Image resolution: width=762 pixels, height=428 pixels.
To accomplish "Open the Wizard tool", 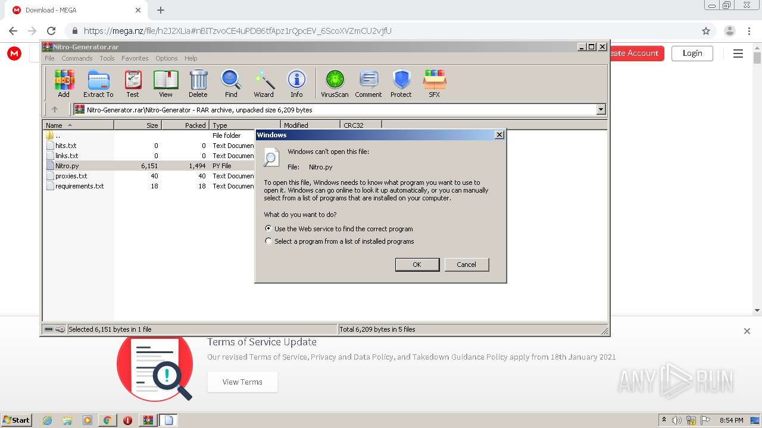I will point(264,84).
